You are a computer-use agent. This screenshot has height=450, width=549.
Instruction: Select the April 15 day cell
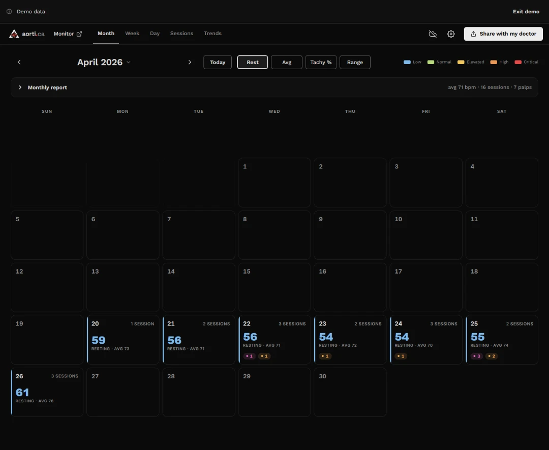click(274, 287)
